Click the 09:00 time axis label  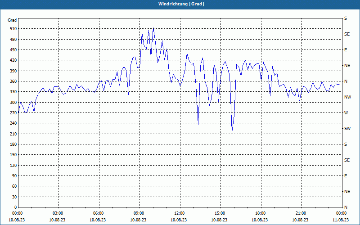(139, 213)
